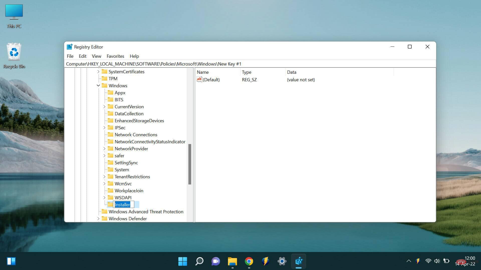Open the Edit menu in Registry Editor
The width and height of the screenshot is (481, 270).
pos(82,56)
